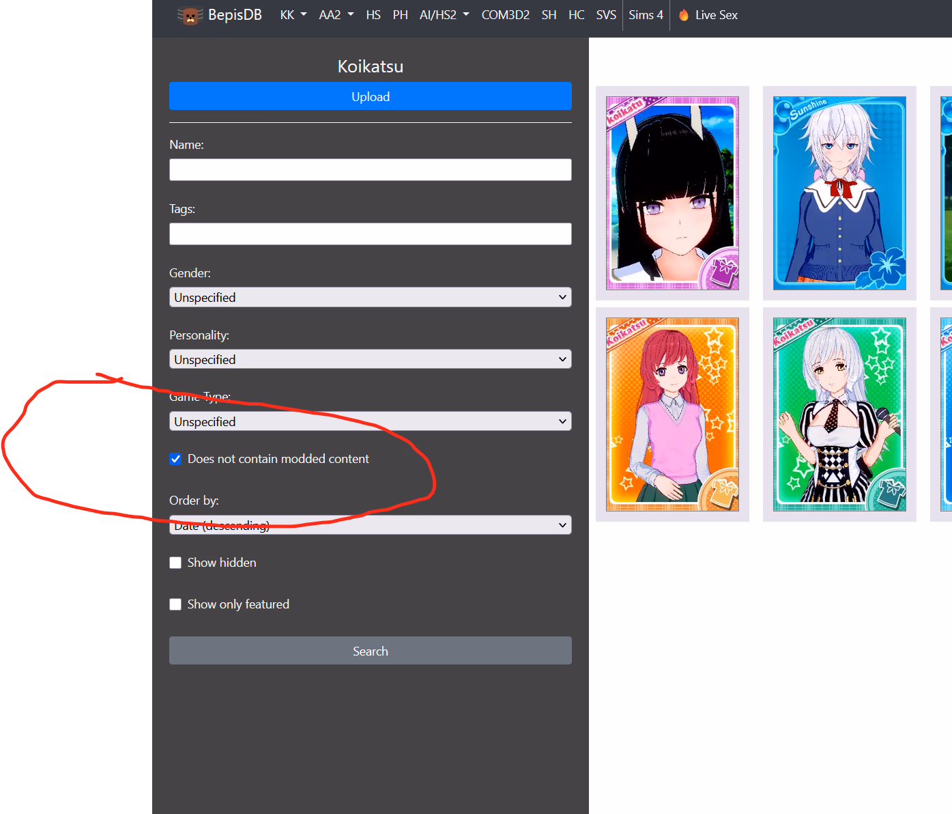Image resolution: width=952 pixels, height=814 pixels.
Task: Click the BepisDB logo icon
Action: click(x=190, y=15)
